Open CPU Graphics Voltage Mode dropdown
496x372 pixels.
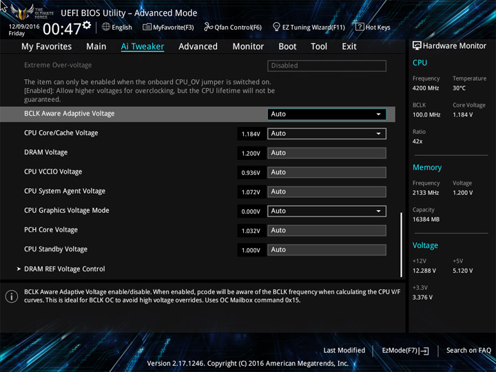tap(327, 211)
